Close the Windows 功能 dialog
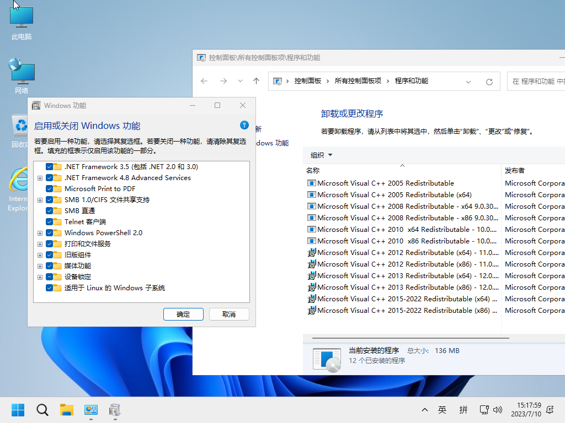The height and width of the screenshot is (423, 565). coord(243,105)
